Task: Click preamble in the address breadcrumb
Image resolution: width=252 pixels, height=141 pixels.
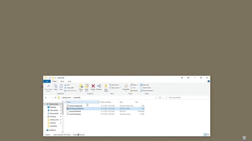Action: (77, 98)
